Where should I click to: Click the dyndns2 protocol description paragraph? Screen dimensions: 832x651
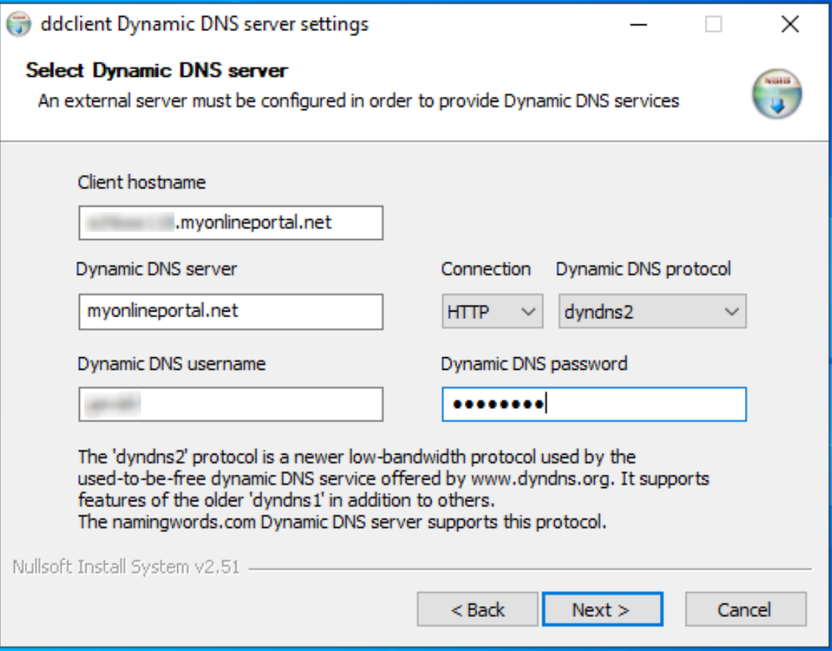pos(393,489)
